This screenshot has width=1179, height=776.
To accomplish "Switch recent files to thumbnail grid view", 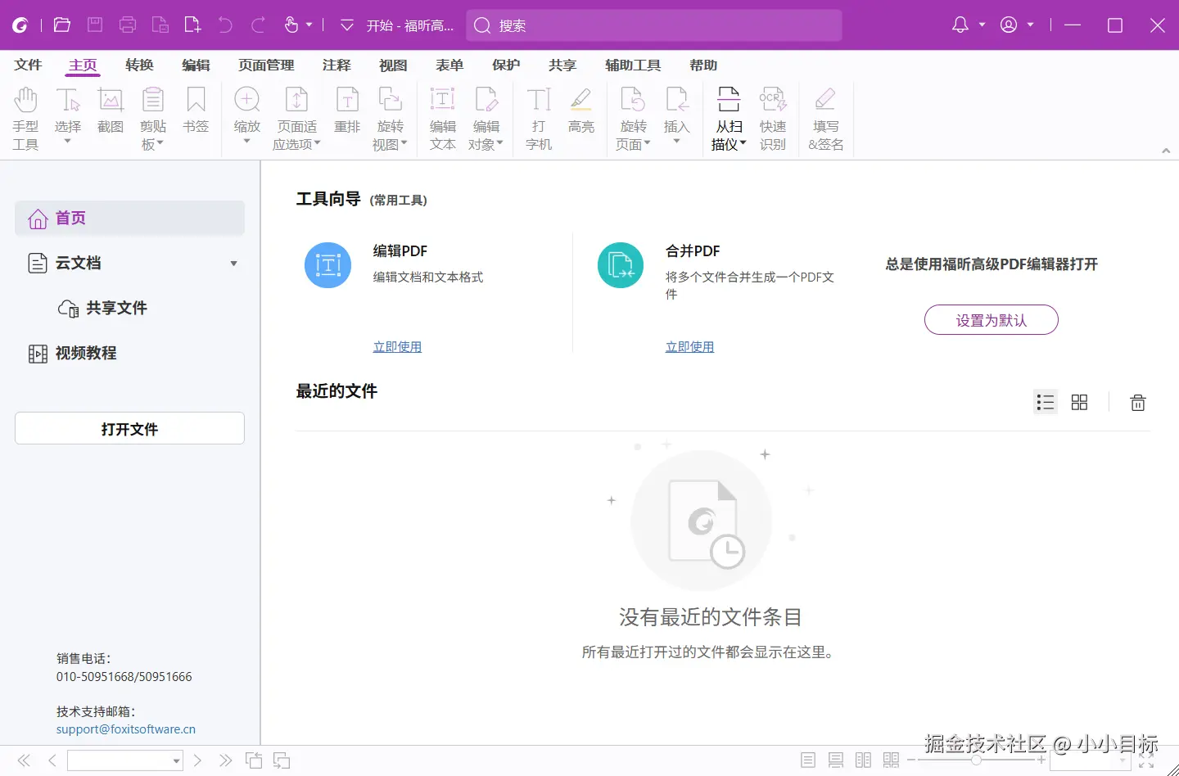I will (1080, 402).
